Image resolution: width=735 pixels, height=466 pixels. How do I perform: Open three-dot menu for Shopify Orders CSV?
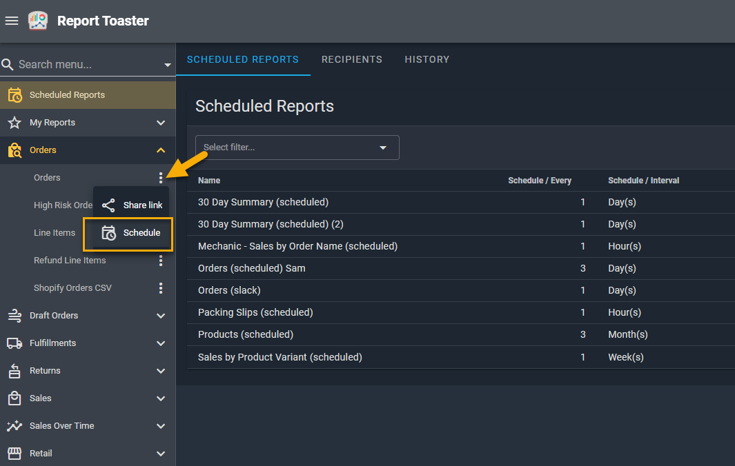pos(161,288)
